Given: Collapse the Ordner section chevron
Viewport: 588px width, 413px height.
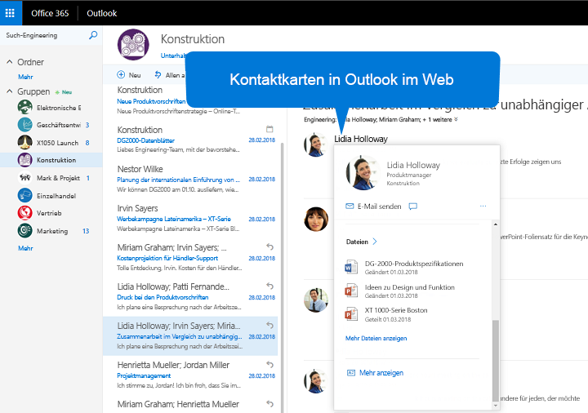Looking at the screenshot, I should coord(9,62).
